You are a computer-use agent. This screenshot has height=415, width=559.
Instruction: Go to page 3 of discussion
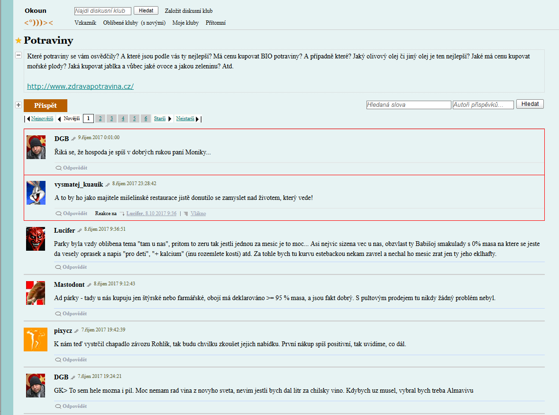click(x=111, y=119)
